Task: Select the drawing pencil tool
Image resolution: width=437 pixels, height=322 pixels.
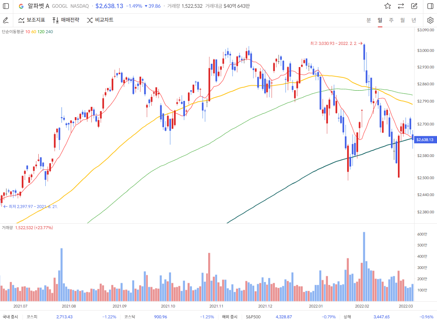Action: pos(6,20)
